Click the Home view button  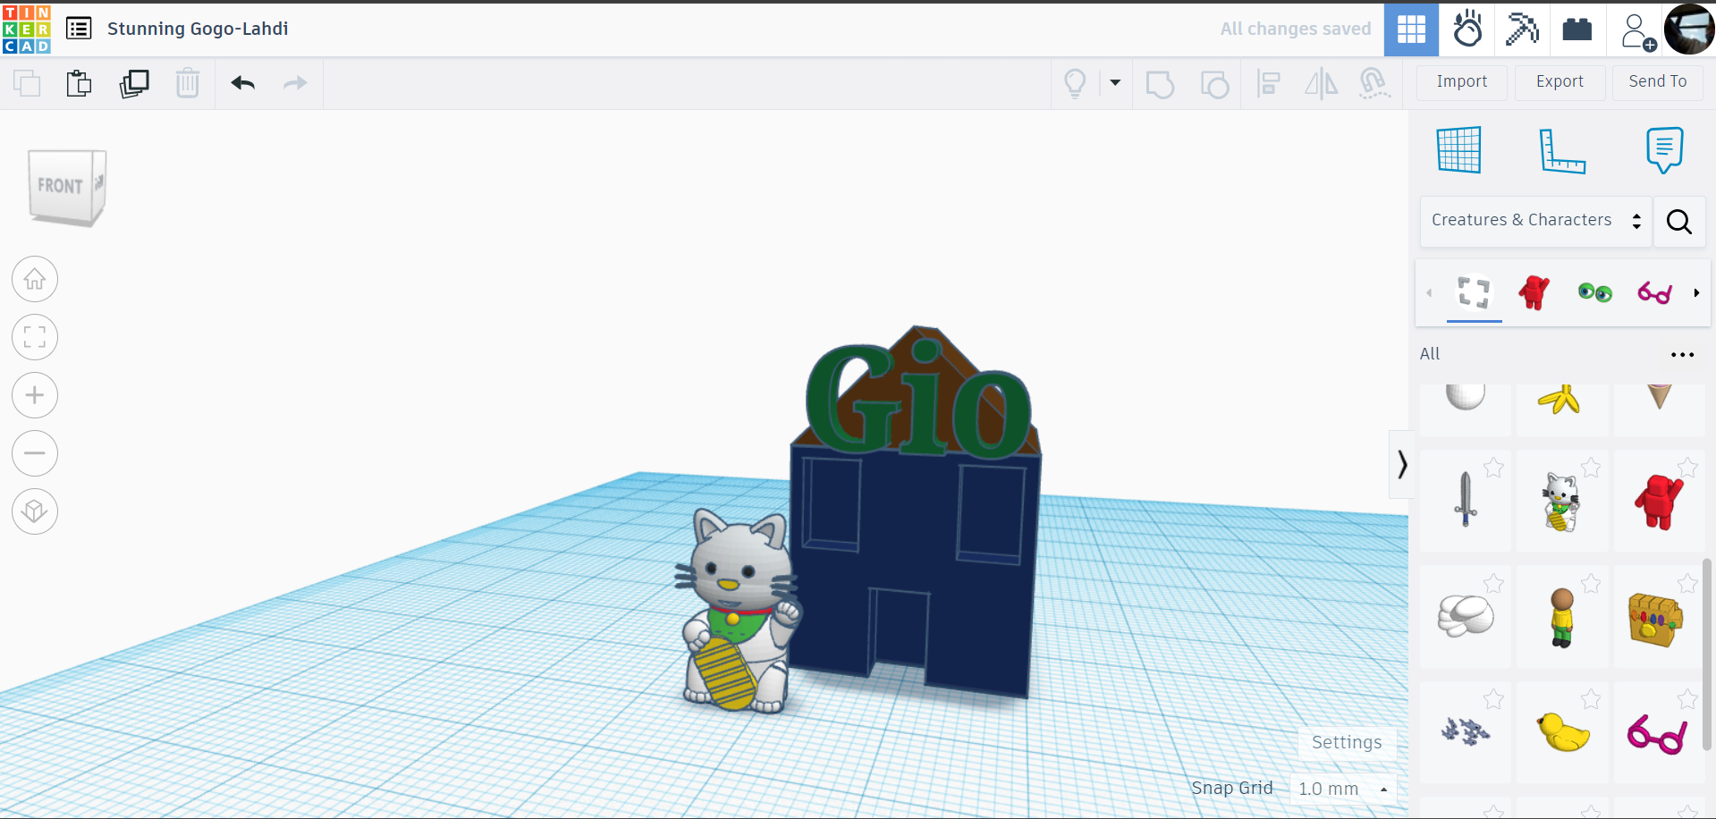pos(35,279)
